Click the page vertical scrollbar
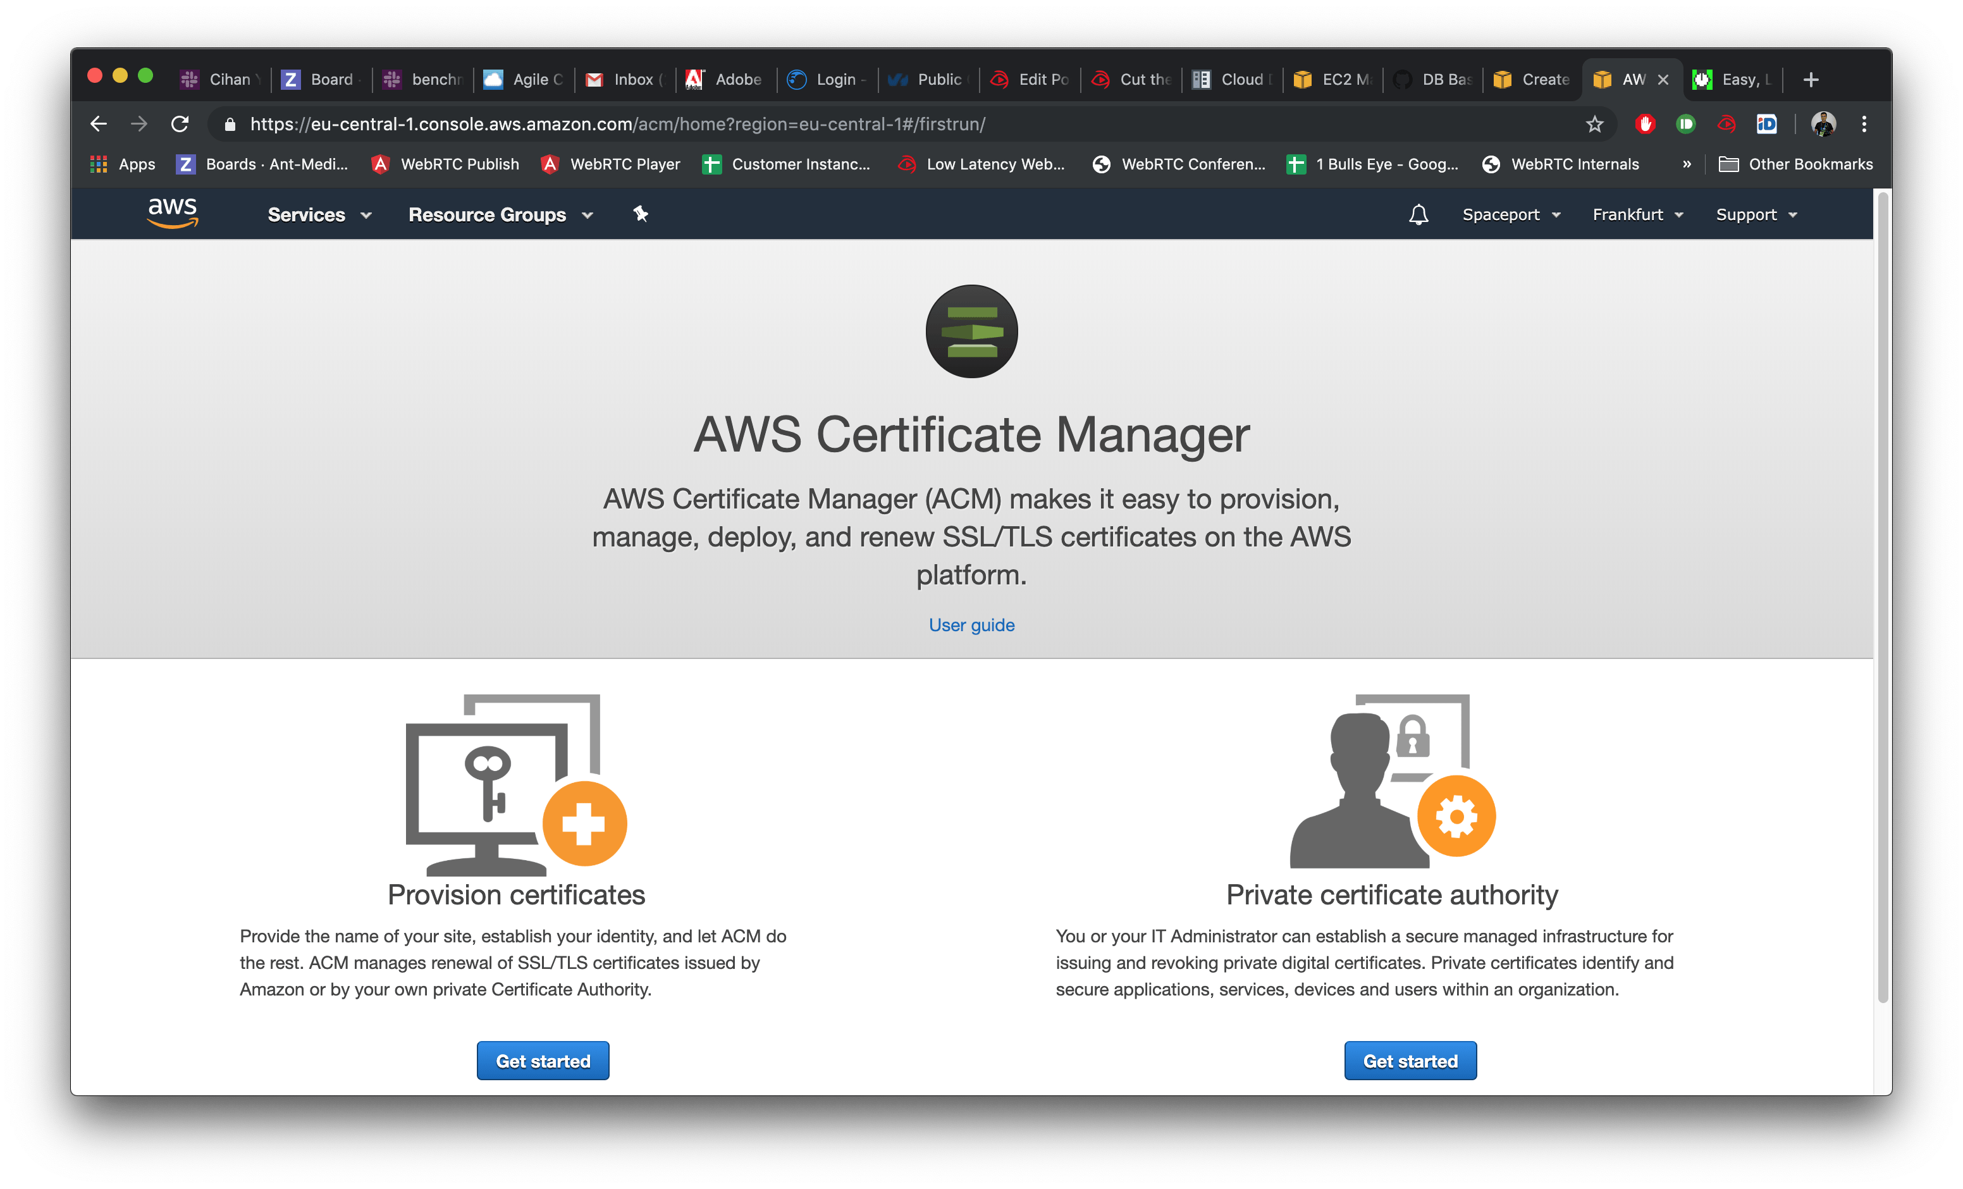This screenshot has width=1963, height=1189. click(1883, 598)
